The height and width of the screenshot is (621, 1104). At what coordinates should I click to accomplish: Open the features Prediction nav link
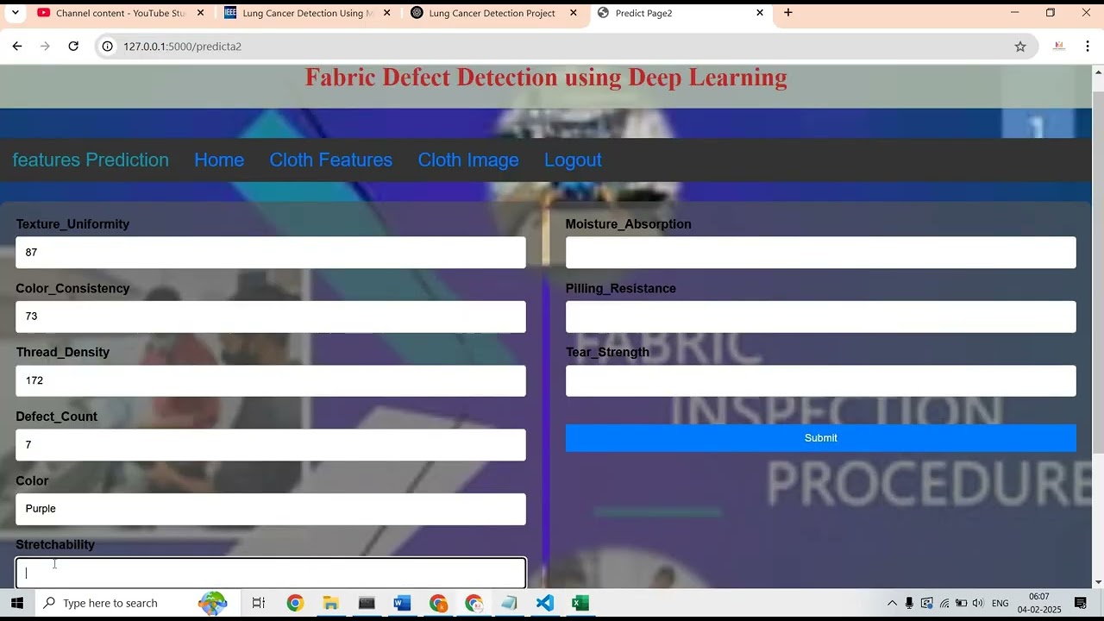pos(91,160)
